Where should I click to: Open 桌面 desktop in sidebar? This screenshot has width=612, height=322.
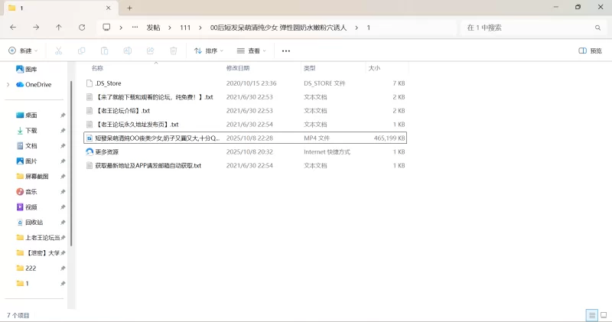pyautogui.click(x=27, y=115)
